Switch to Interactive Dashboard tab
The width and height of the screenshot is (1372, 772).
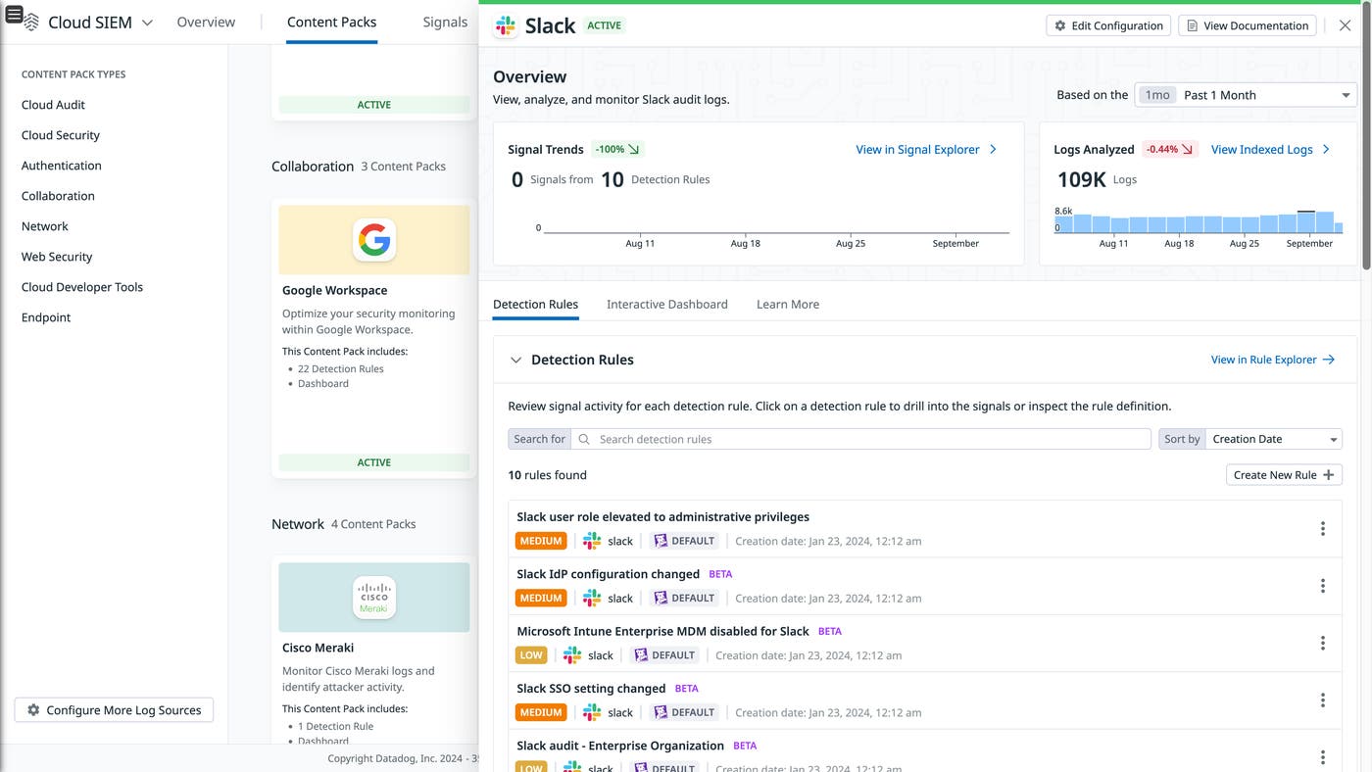(667, 304)
